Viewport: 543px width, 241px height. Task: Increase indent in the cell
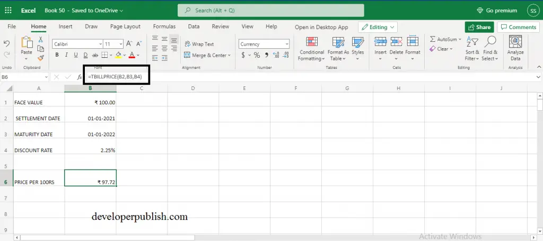pyautogui.click(x=164, y=58)
